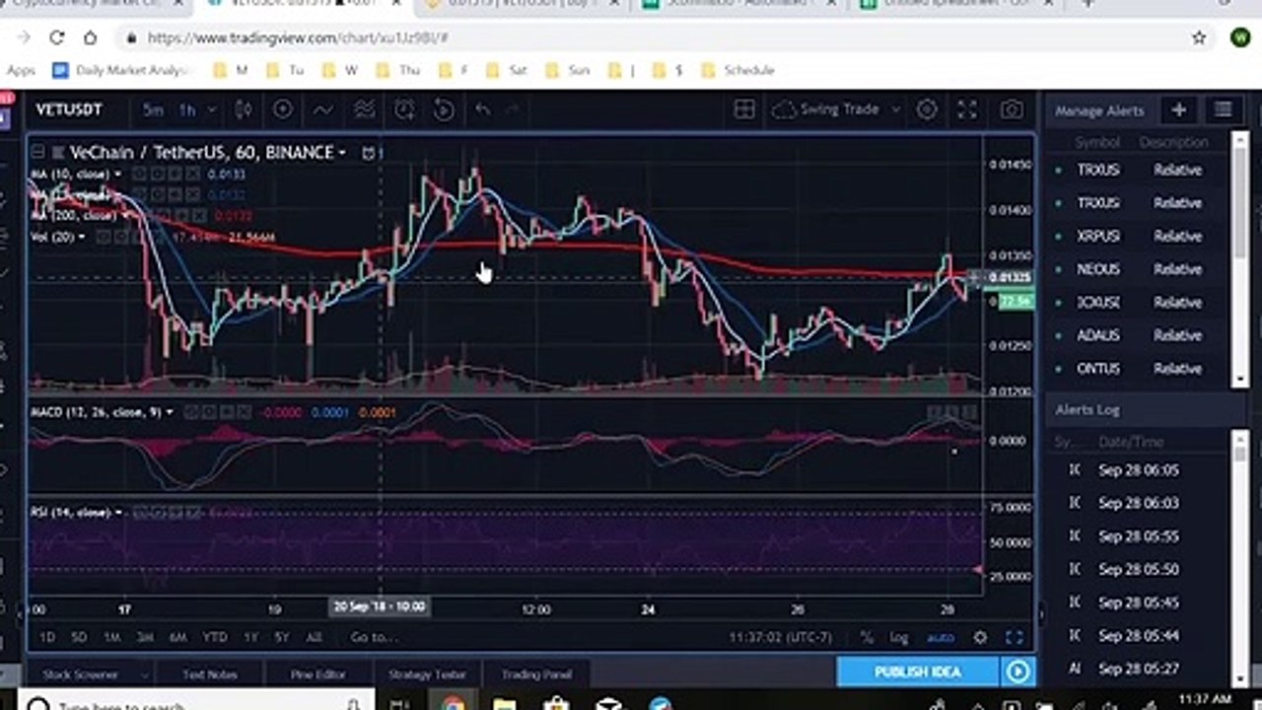Switch to the Text Notes tab
This screenshot has width=1262, height=710.
210,674
